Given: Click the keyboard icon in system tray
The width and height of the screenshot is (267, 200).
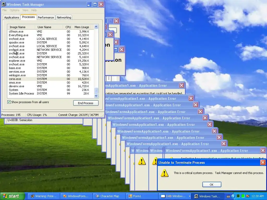Looking at the screenshot, I should [x=228, y=196].
